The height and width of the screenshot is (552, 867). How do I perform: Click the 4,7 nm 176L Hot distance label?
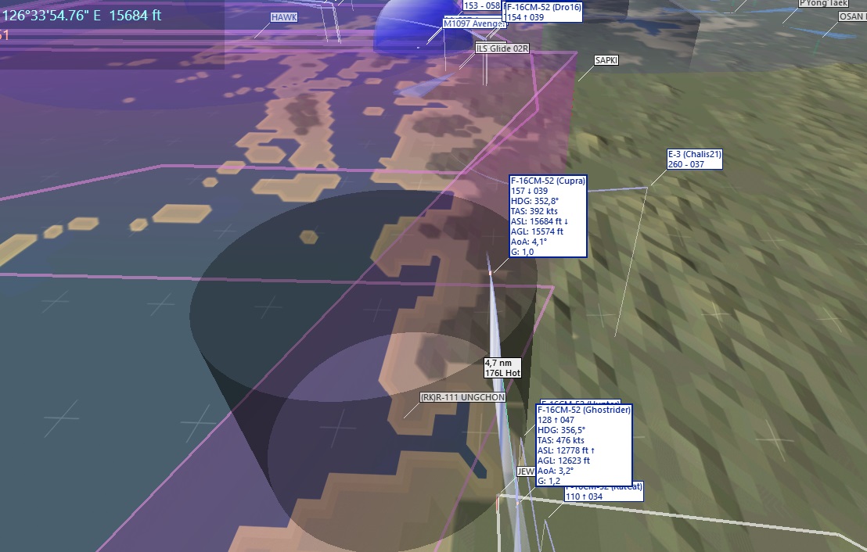pos(502,368)
